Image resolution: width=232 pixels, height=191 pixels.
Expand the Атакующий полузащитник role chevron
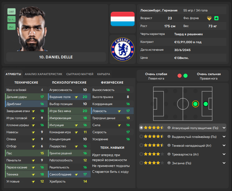224,128
